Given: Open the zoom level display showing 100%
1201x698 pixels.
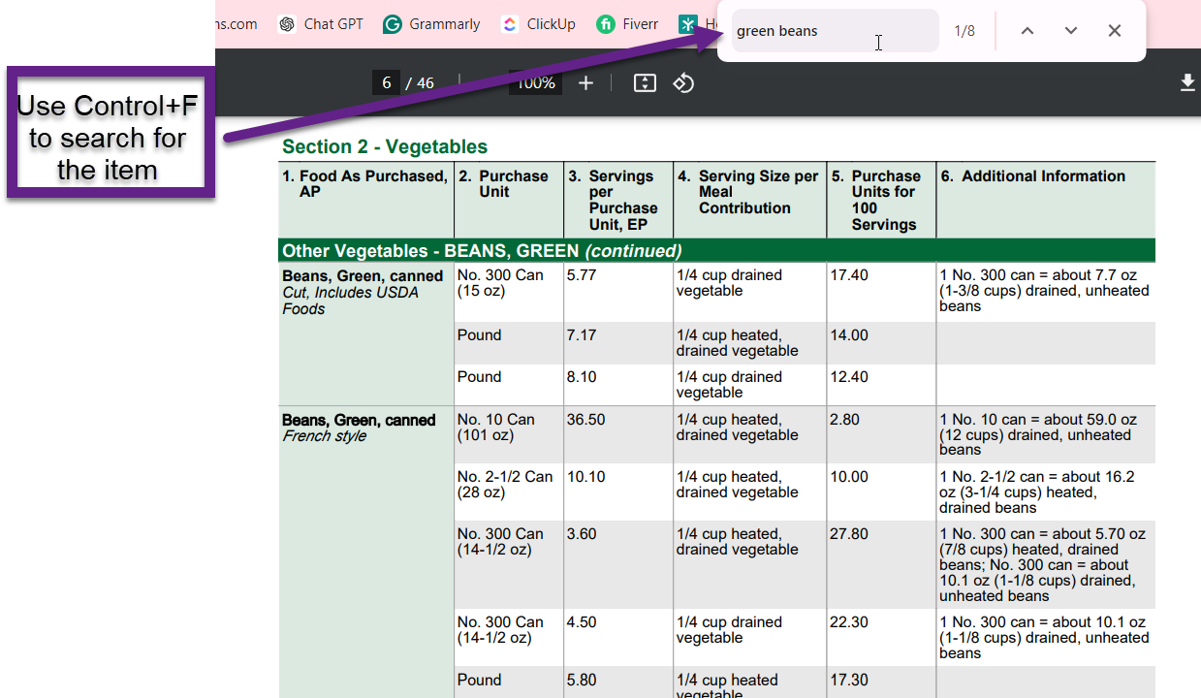Looking at the screenshot, I should click(534, 82).
